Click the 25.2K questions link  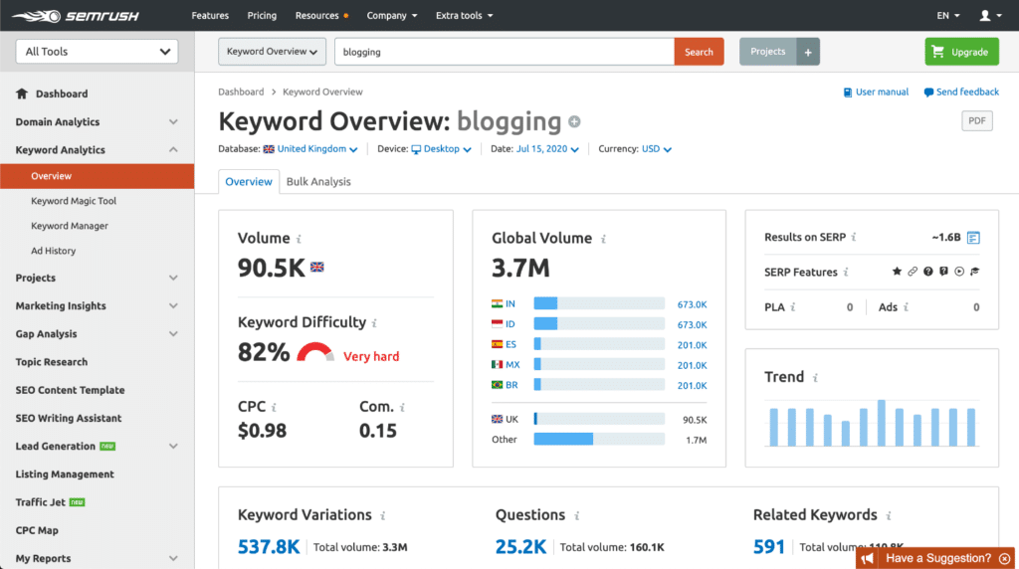[x=520, y=547]
